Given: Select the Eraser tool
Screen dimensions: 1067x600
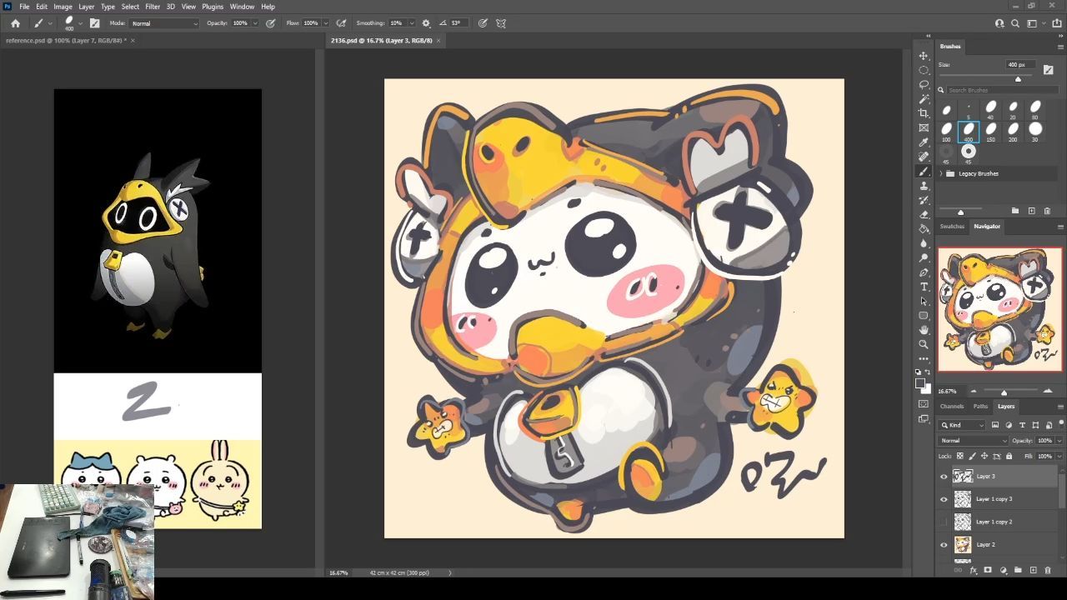Looking at the screenshot, I should point(924,214).
